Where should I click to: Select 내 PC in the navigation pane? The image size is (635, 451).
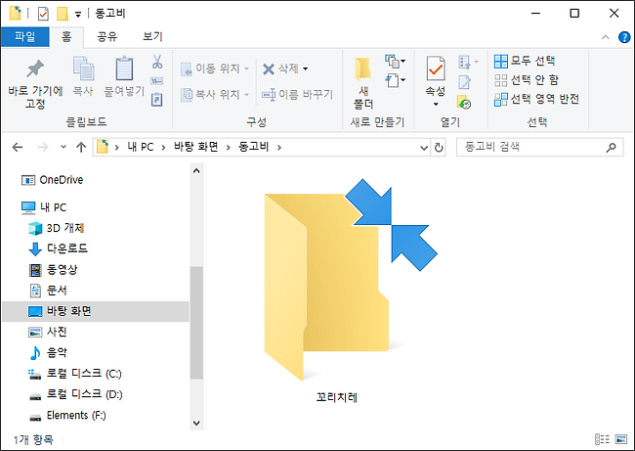pyautogui.click(x=44, y=207)
